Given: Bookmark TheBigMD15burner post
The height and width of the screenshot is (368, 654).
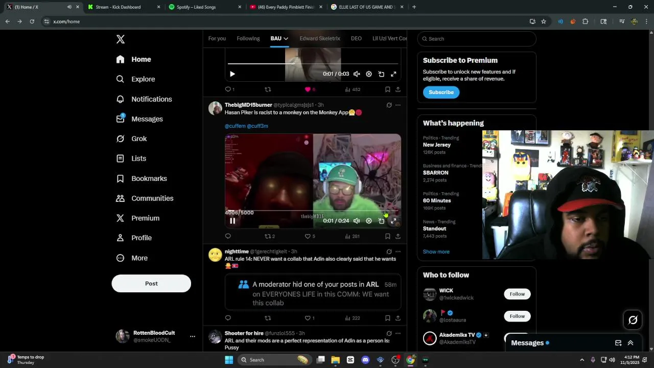Looking at the screenshot, I should point(388,236).
